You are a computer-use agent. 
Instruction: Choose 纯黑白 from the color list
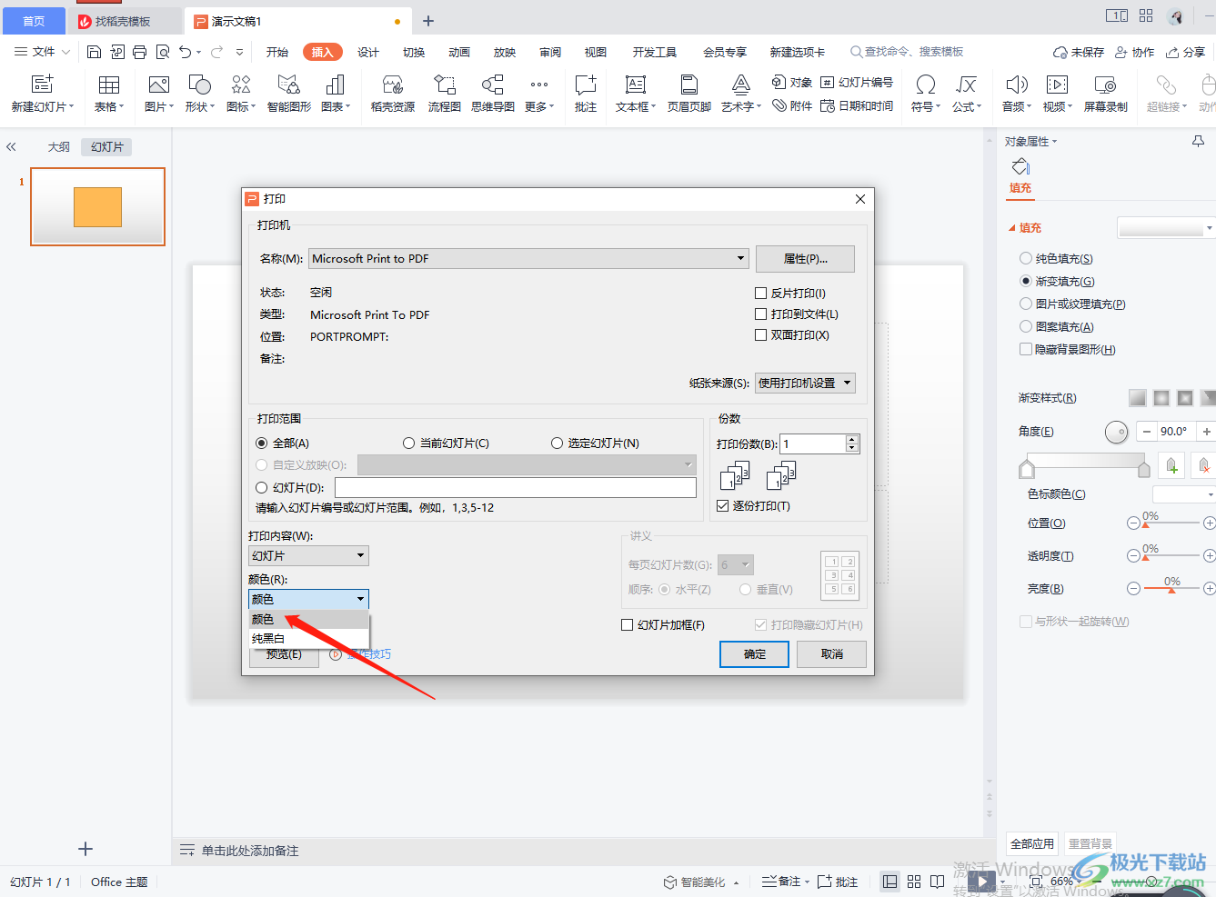coord(308,638)
